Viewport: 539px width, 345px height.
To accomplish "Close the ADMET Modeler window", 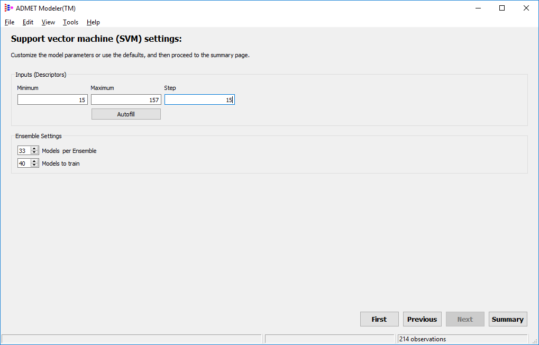I will (x=526, y=8).
